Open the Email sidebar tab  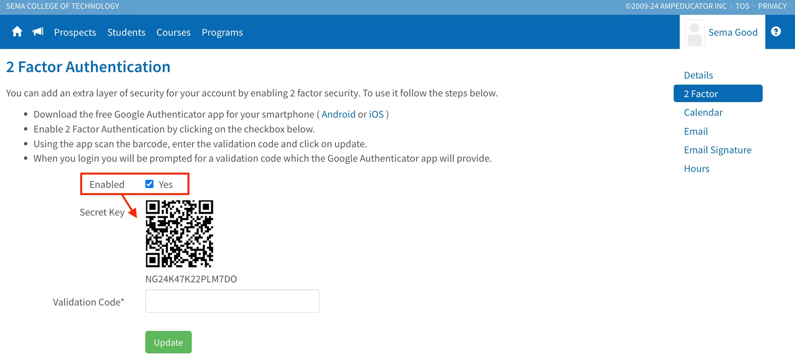[696, 131]
